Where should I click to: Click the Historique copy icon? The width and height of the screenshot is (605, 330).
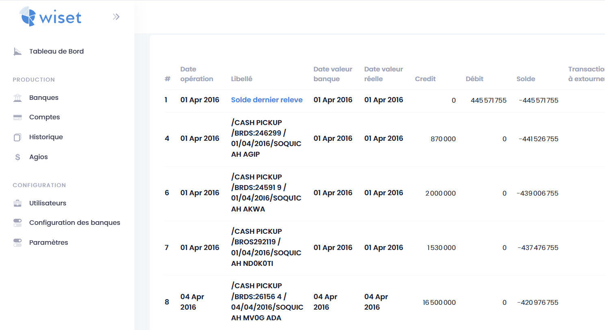click(17, 137)
